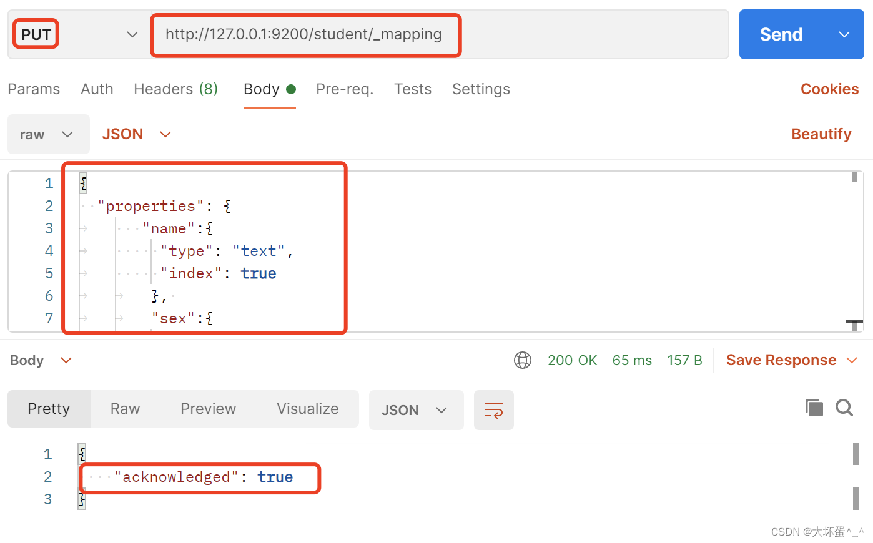Click the "acknowledged": true response line
873x543 pixels.
point(204,477)
